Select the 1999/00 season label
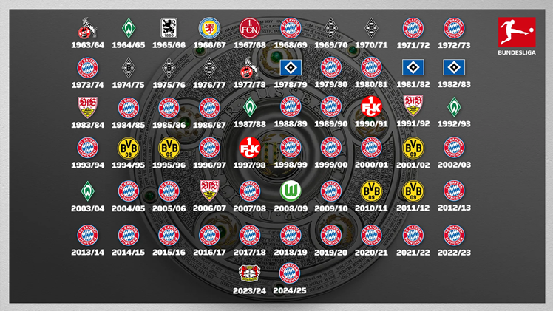553x311 pixels. (330, 165)
